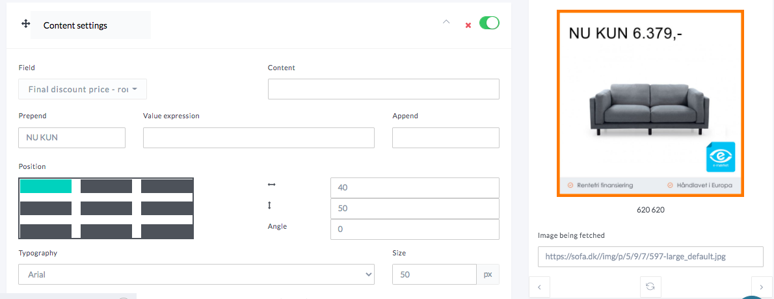The width and height of the screenshot is (774, 299).
Task: Select the top-center position cell
Action: point(106,186)
